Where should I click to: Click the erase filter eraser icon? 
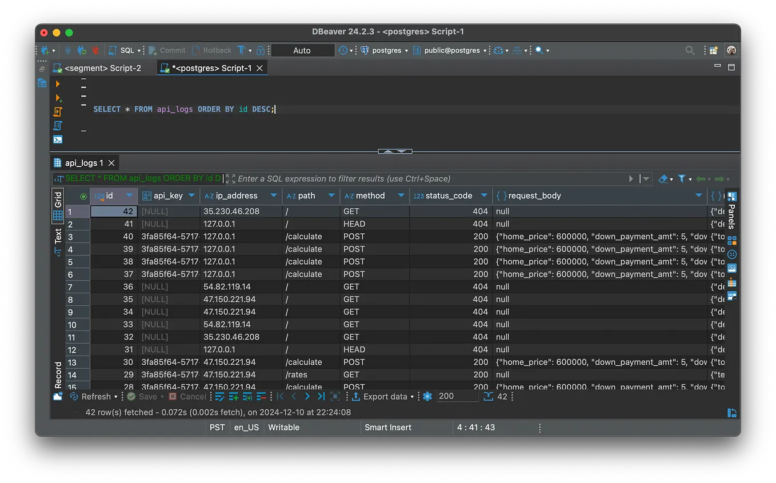(x=663, y=179)
